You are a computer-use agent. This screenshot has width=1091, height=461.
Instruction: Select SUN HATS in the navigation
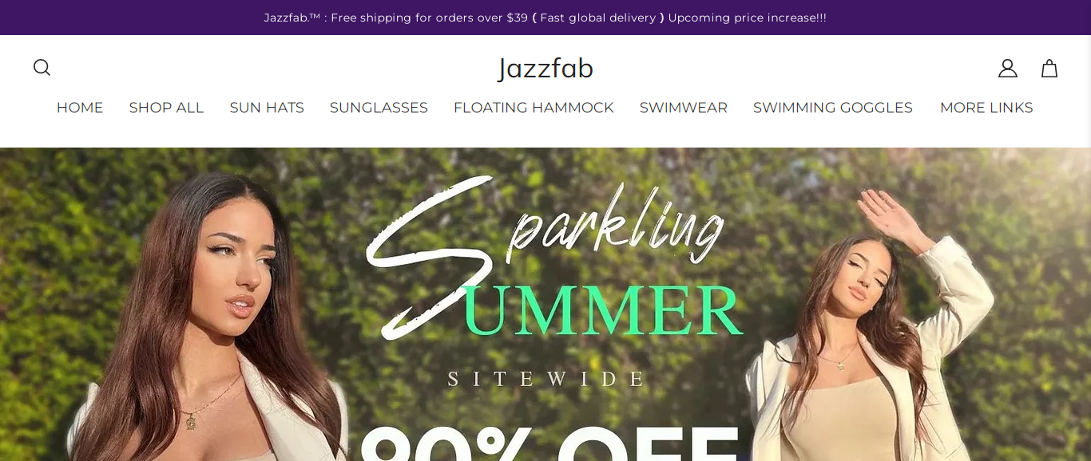(x=267, y=108)
